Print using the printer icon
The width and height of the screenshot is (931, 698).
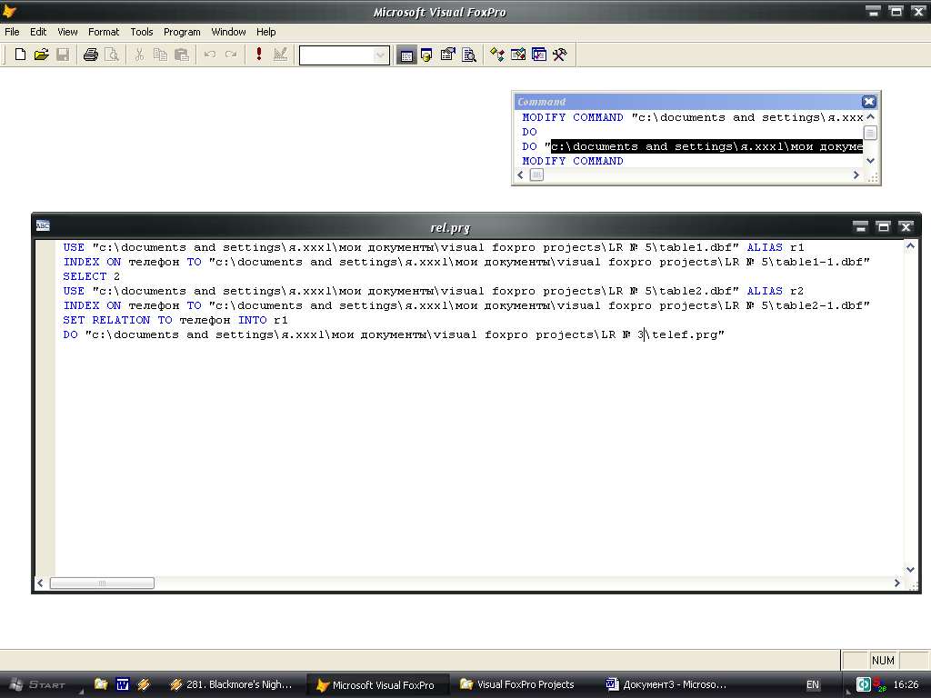point(91,55)
